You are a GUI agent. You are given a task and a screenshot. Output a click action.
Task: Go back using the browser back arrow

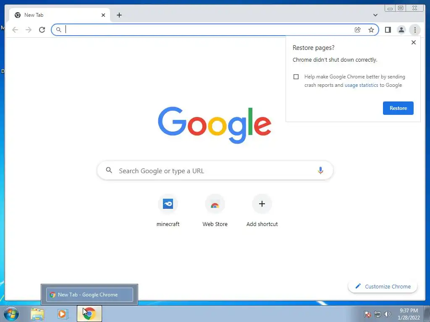[x=15, y=30]
